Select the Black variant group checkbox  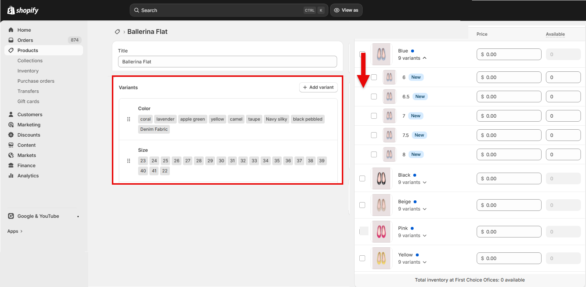pyautogui.click(x=362, y=178)
